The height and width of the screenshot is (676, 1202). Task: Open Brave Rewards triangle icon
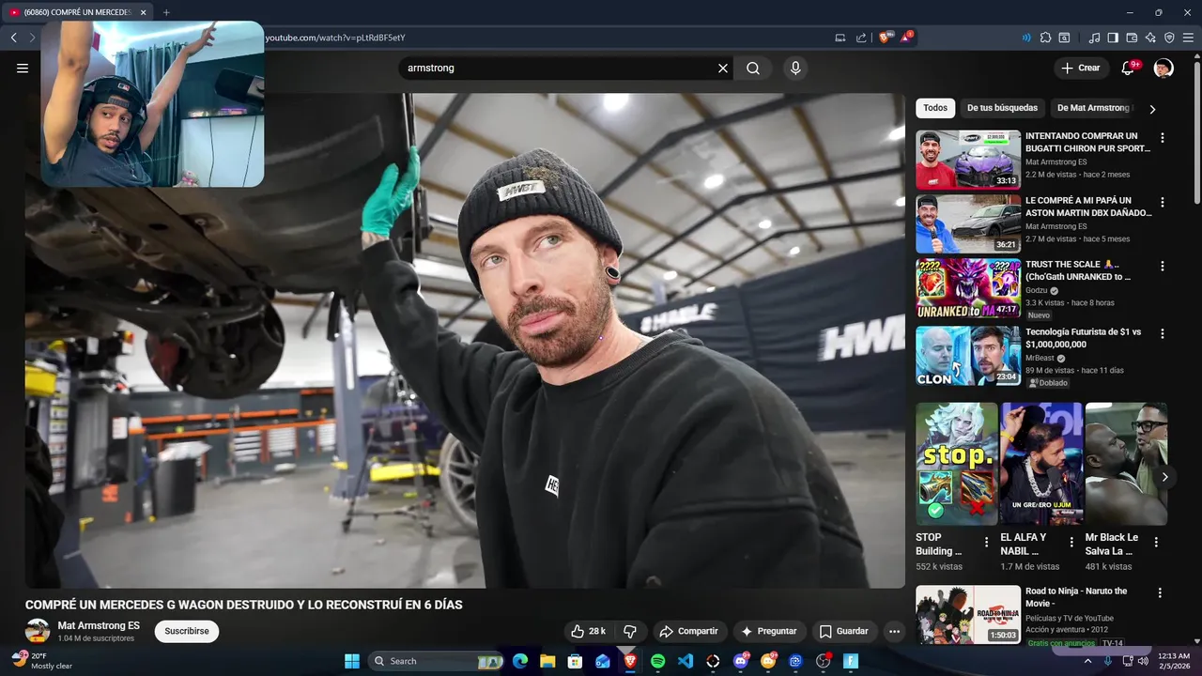906,38
